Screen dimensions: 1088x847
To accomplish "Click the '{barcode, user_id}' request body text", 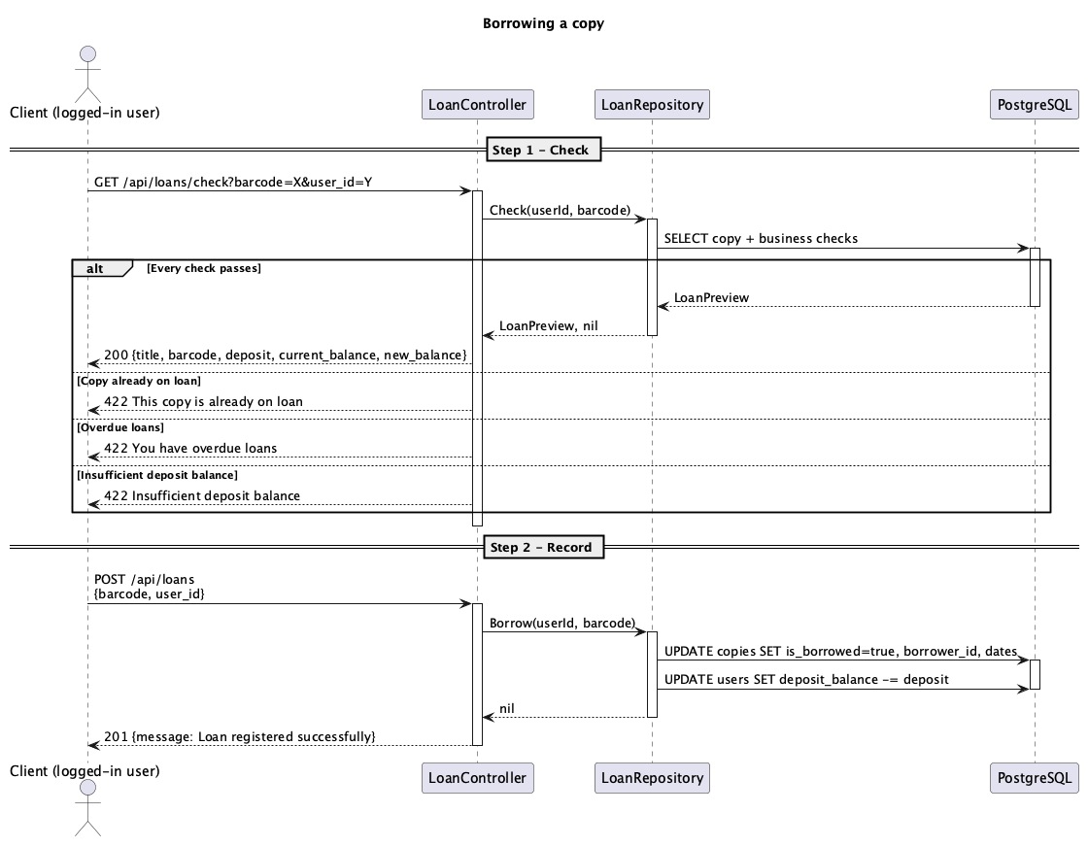I will click(x=150, y=594).
